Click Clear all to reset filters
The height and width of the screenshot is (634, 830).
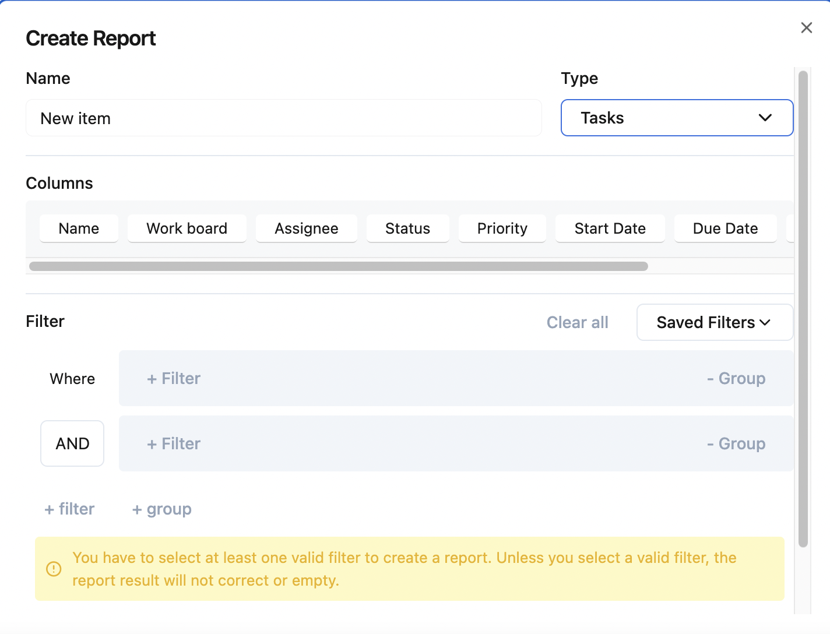(577, 322)
